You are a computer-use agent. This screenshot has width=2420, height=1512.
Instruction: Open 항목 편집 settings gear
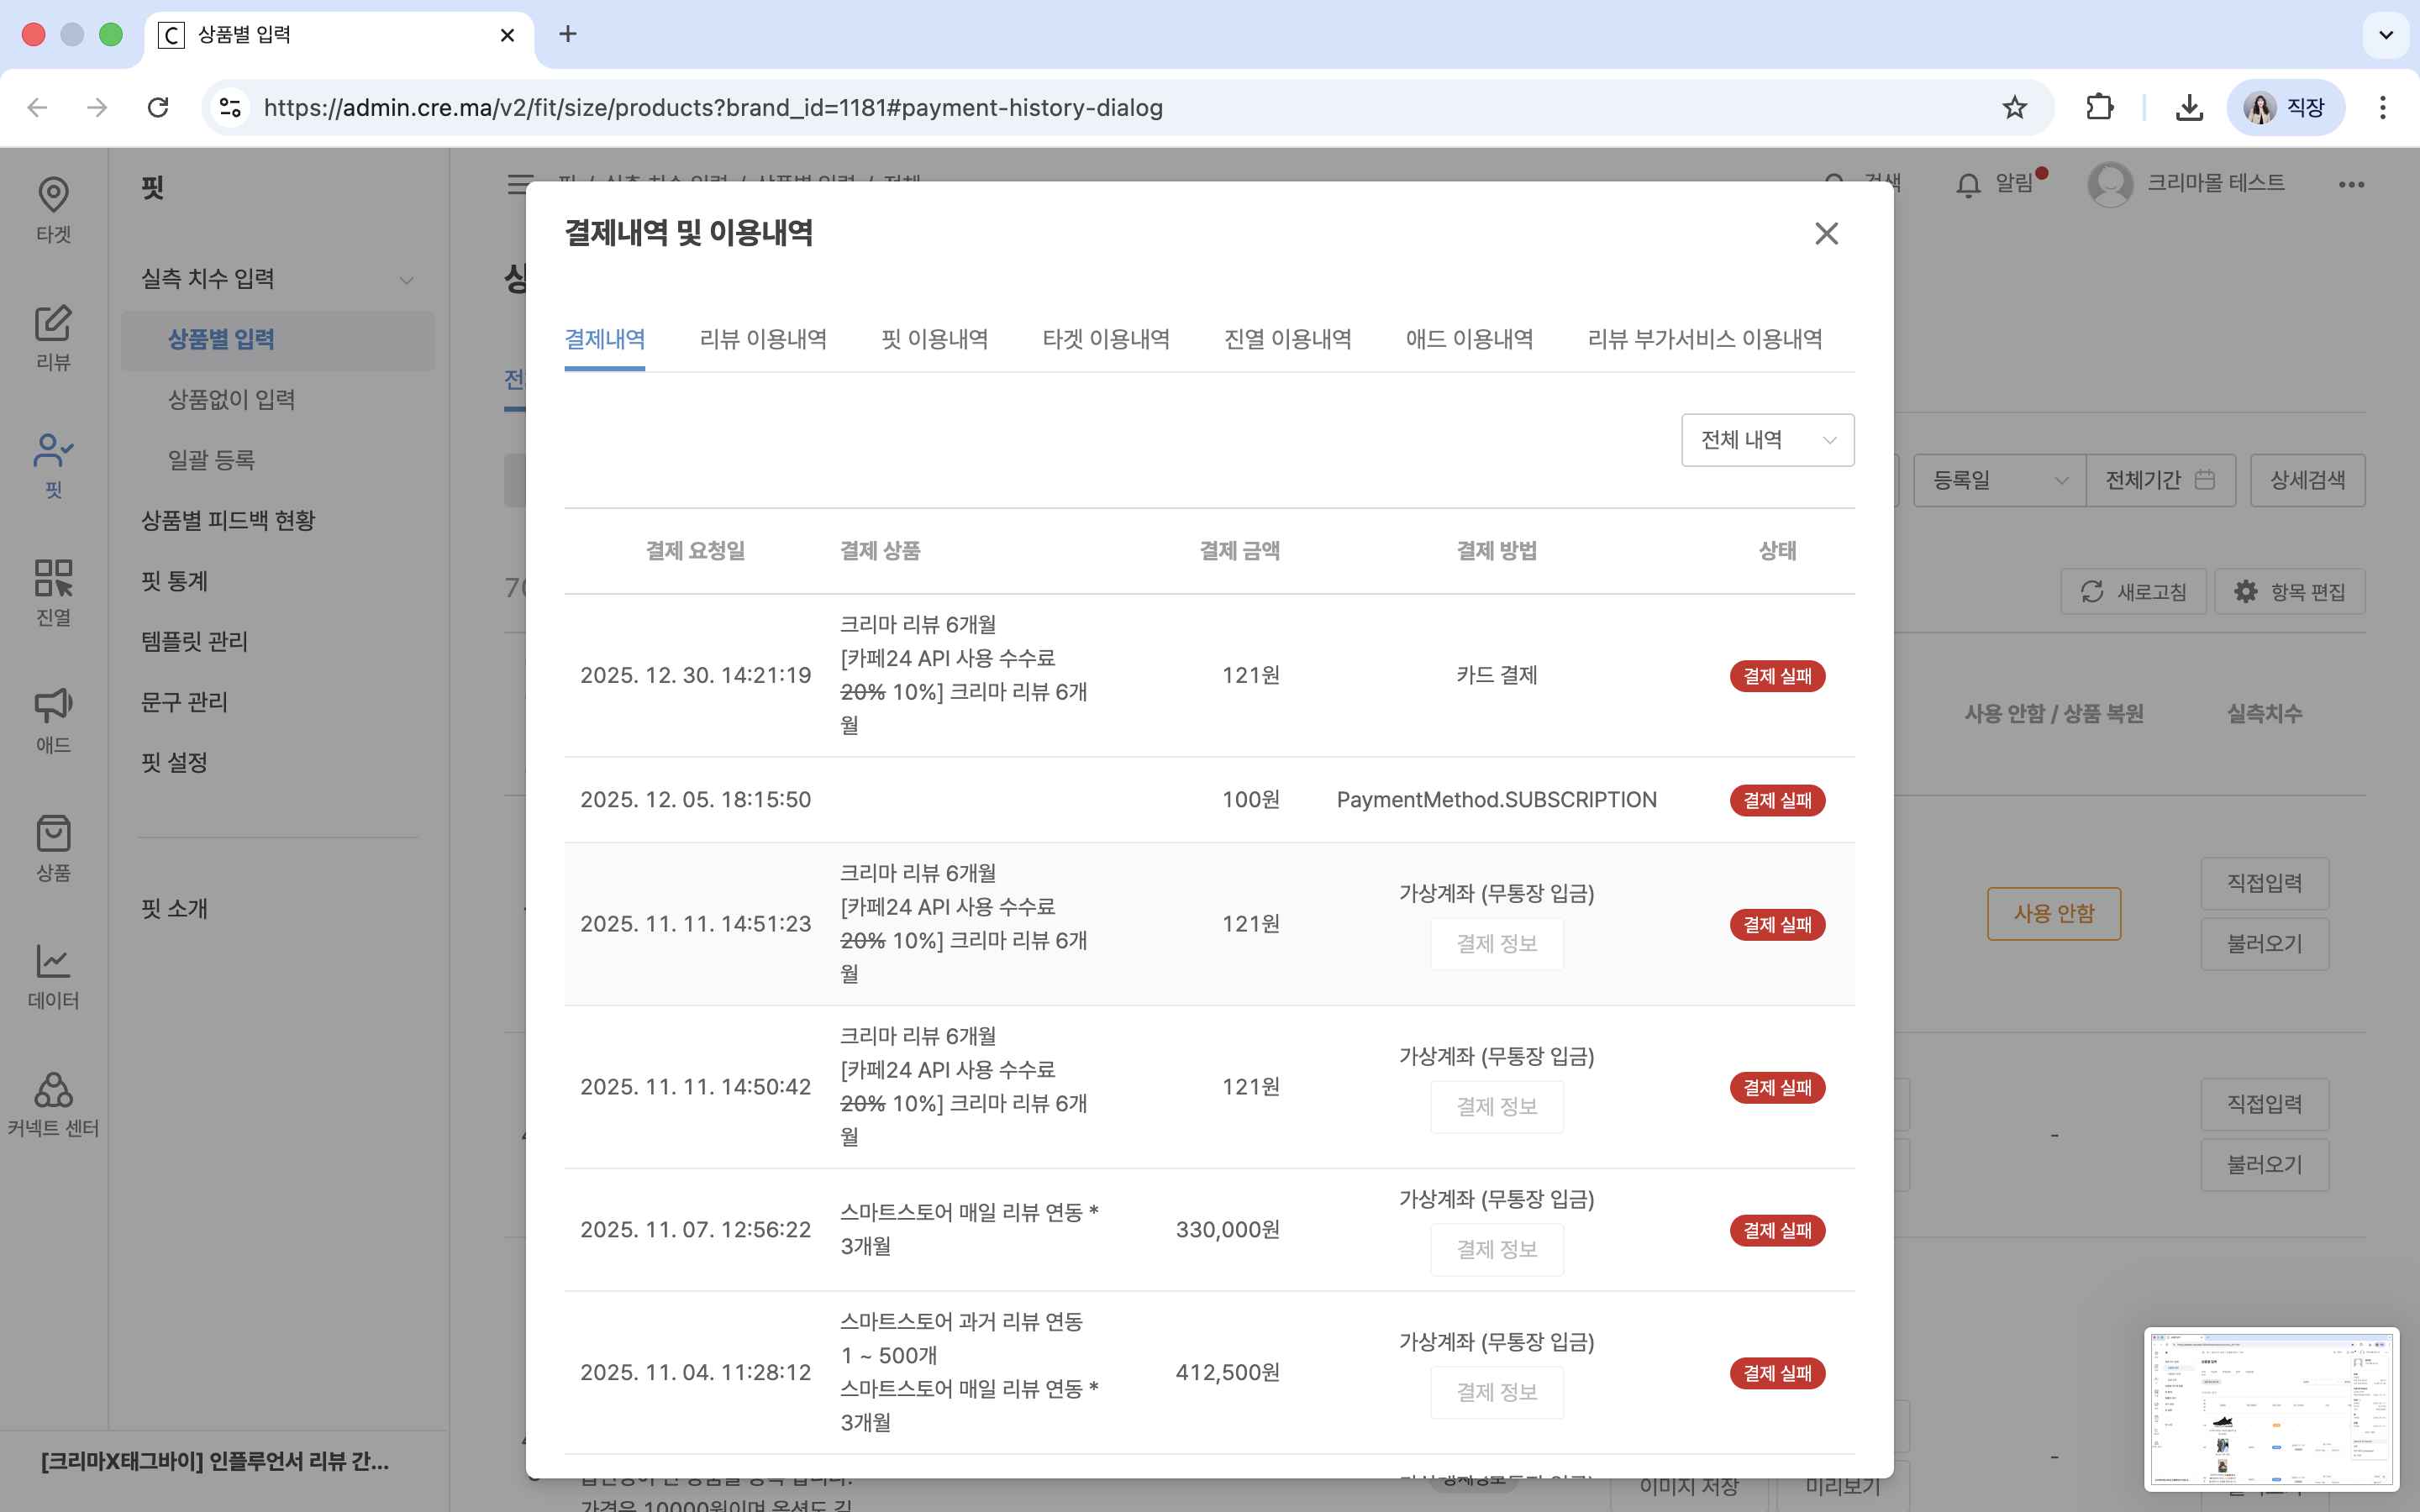click(x=2289, y=591)
